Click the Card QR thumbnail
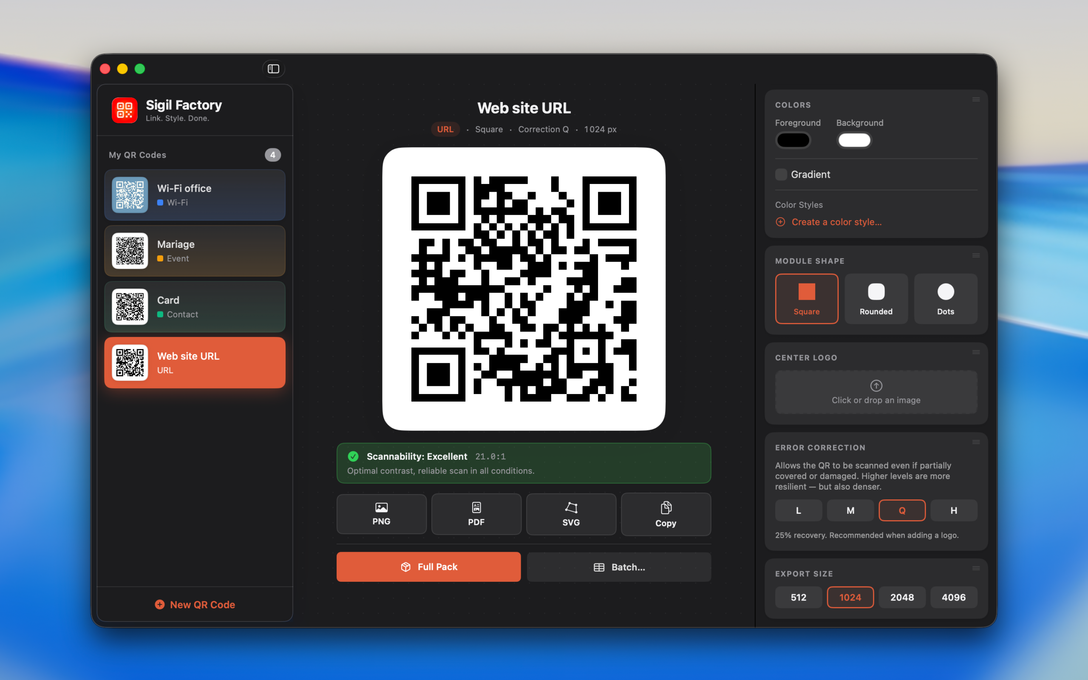This screenshot has height=680, width=1088. (x=130, y=307)
